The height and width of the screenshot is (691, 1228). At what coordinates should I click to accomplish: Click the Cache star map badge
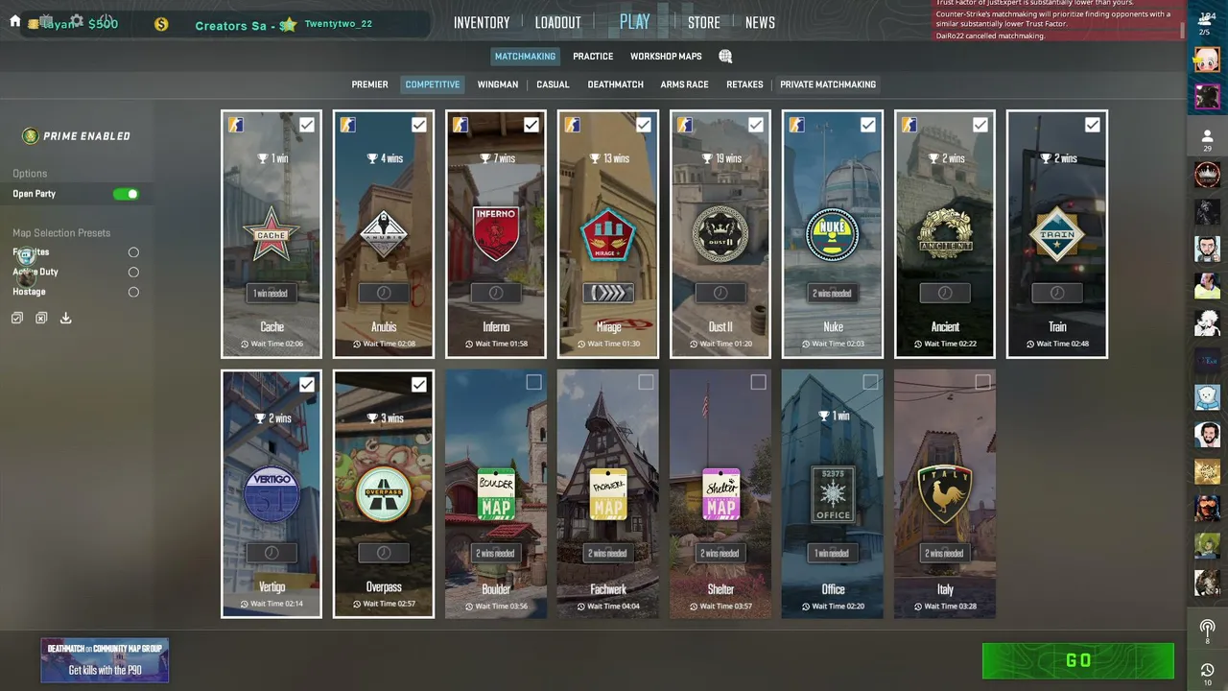click(272, 234)
